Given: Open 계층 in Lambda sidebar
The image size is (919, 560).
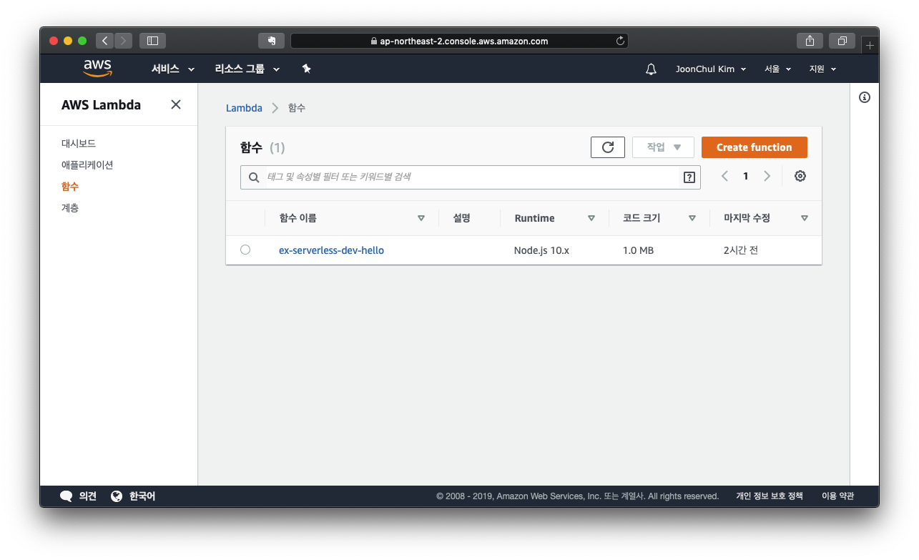Looking at the screenshot, I should [70, 208].
